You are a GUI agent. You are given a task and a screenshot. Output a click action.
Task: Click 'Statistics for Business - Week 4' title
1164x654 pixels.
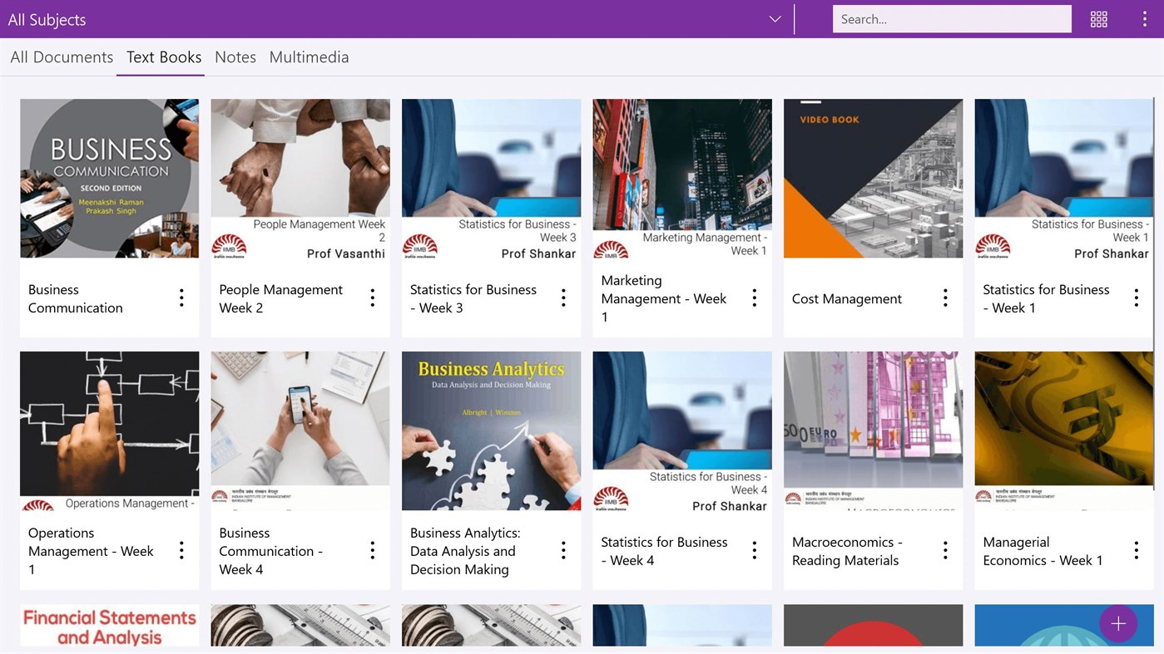tap(664, 551)
